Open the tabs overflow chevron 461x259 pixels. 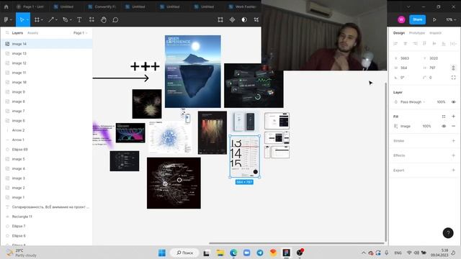click(x=408, y=6)
